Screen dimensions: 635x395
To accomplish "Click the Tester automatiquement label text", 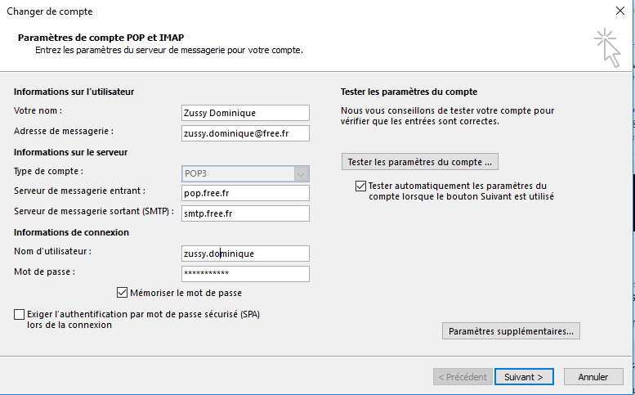I will [x=461, y=191].
